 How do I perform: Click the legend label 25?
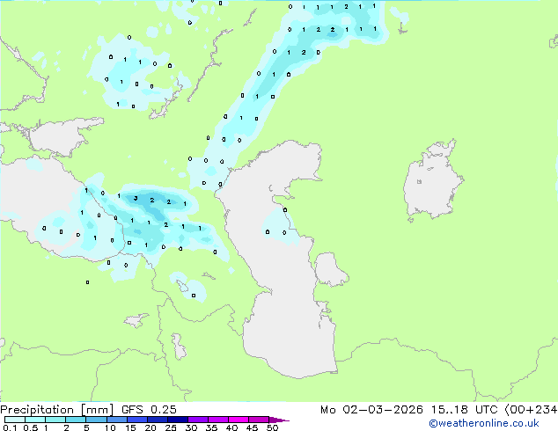tap(171, 427)
